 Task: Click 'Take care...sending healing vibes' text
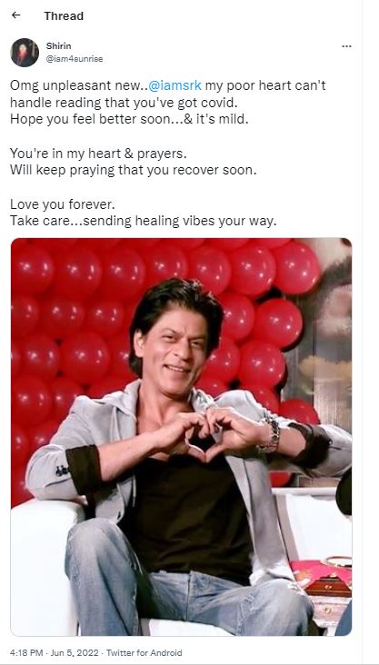tap(143, 221)
